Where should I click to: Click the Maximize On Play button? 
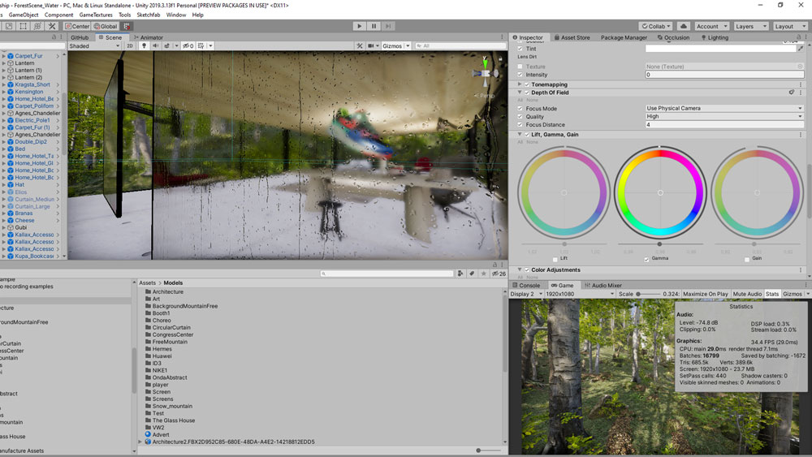pos(706,294)
